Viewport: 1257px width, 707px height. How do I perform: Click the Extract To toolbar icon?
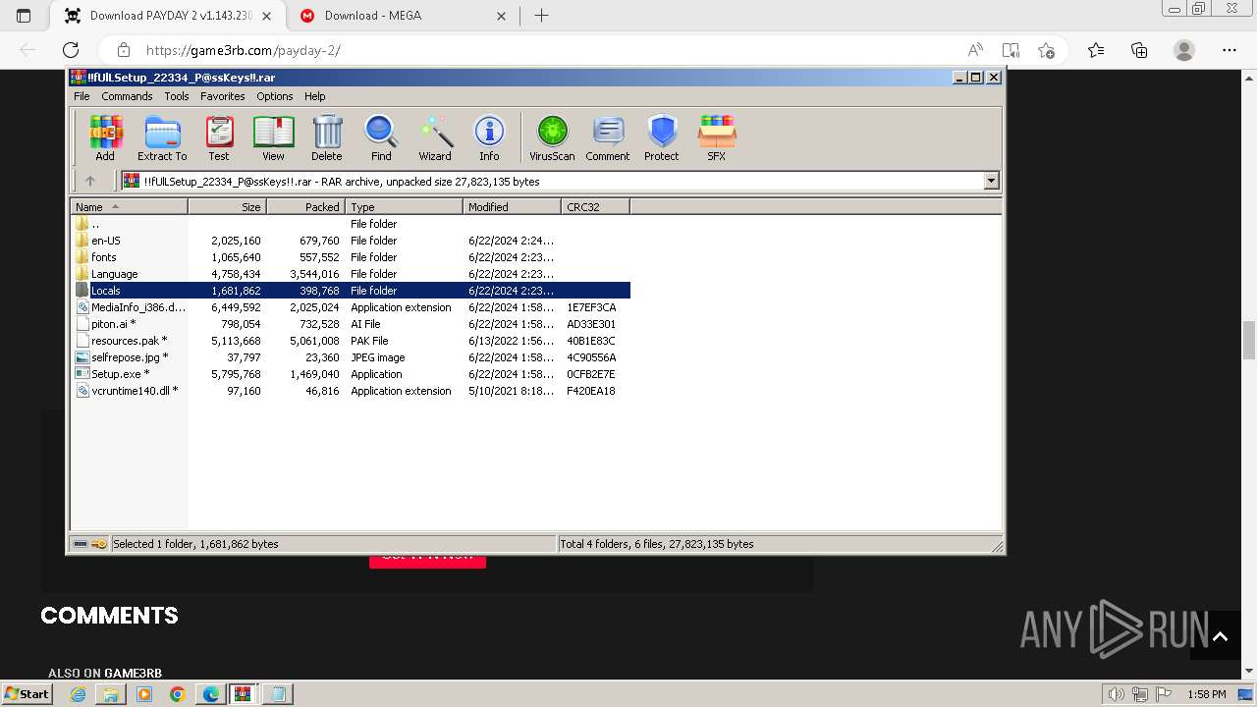tap(162, 138)
